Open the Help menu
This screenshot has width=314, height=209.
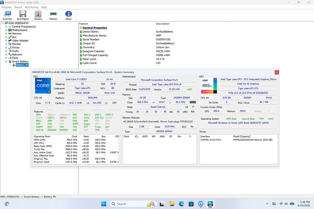[x=44, y=7]
